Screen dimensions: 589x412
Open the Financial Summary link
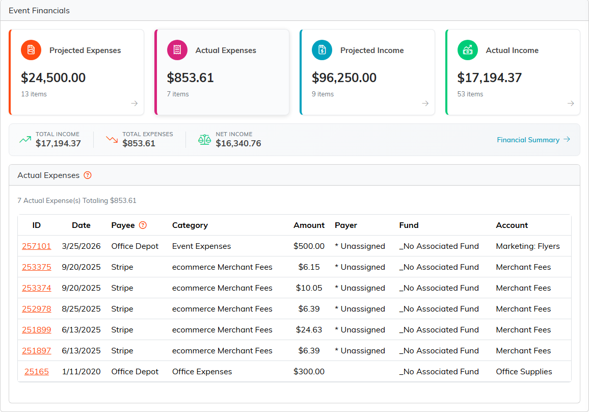click(x=528, y=140)
